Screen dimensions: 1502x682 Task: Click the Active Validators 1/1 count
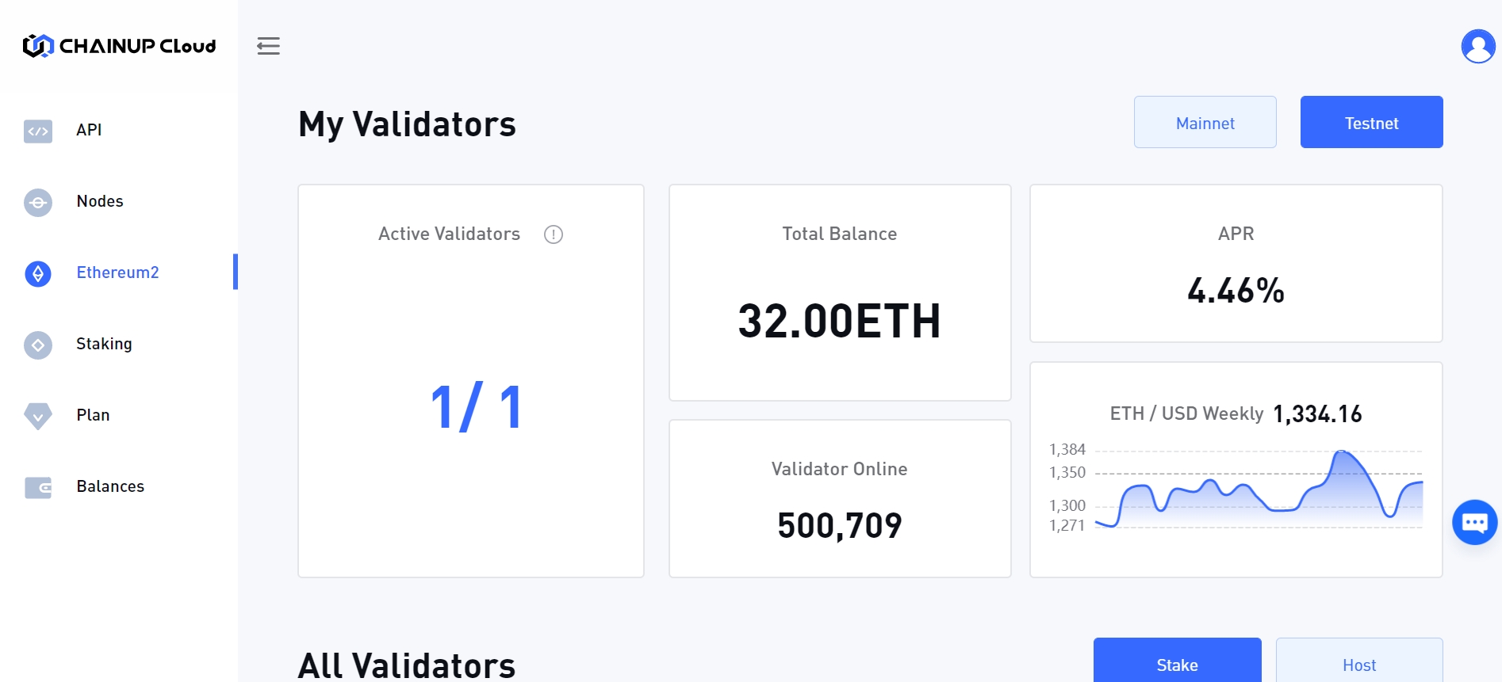[476, 407]
